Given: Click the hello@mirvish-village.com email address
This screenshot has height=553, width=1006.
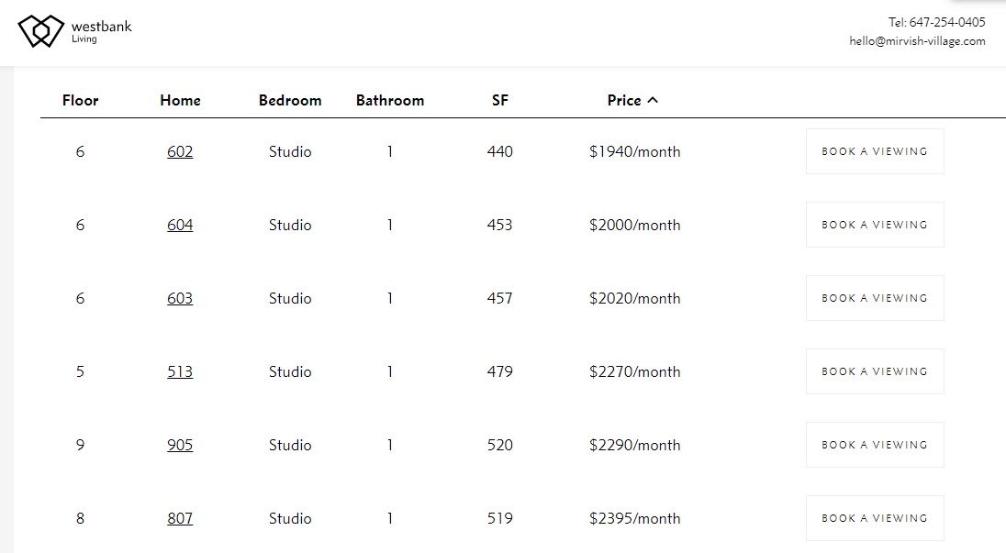Looking at the screenshot, I should [918, 41].
